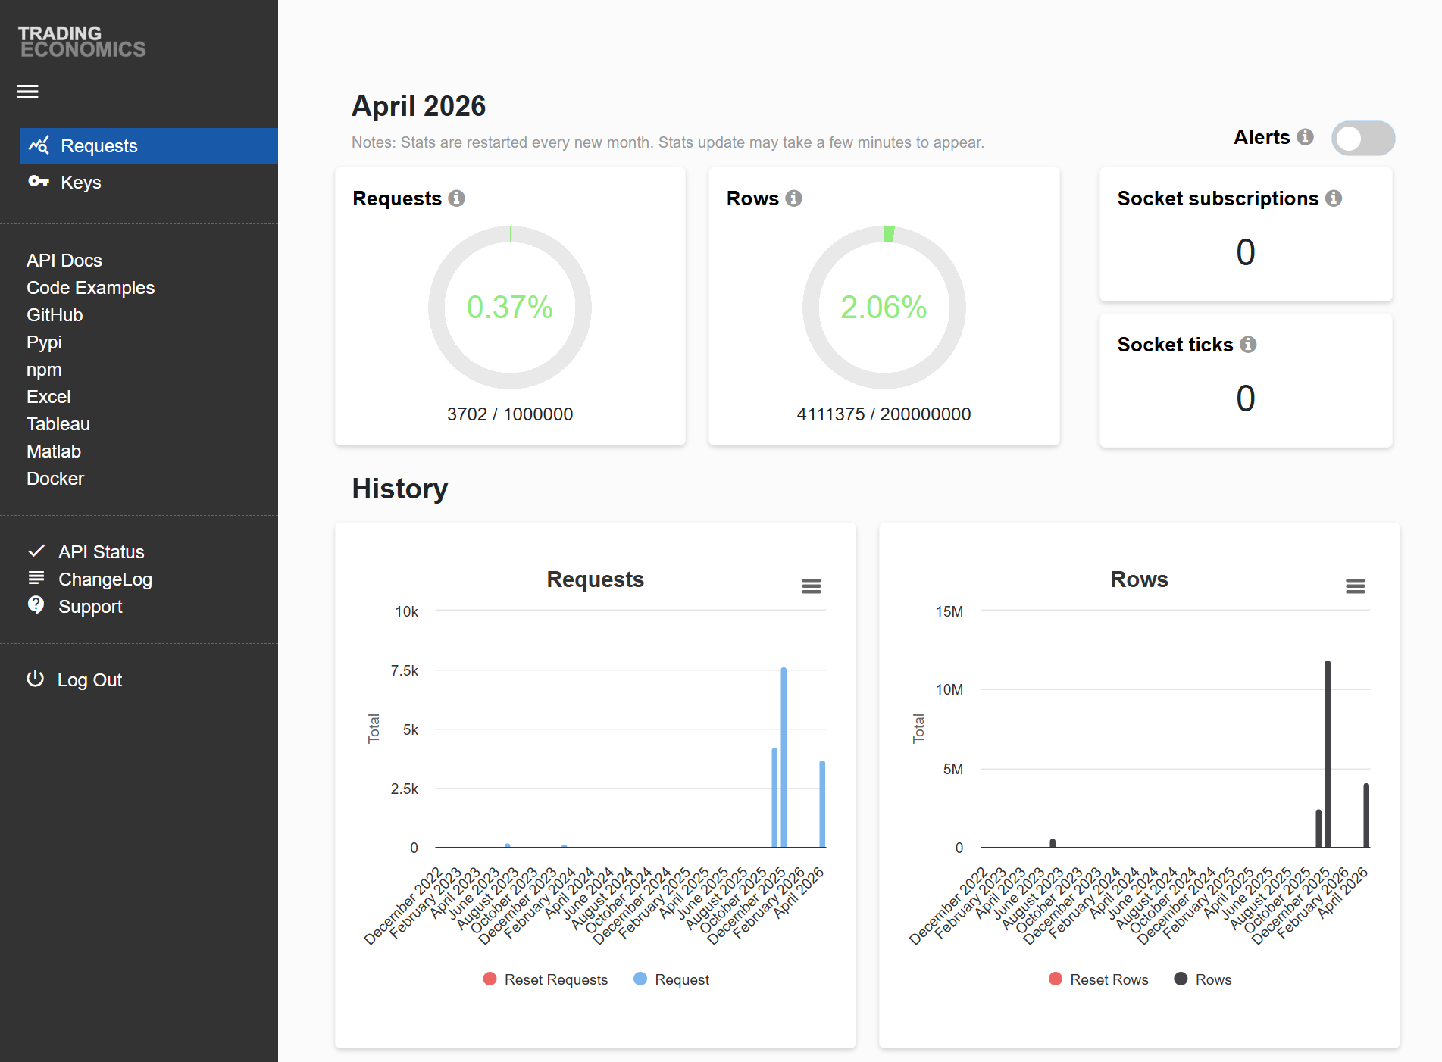Screen dimensions: 1442x1062
Task: Toggle Reset Rows series in chart legend
Action: tap(1099, 979)
